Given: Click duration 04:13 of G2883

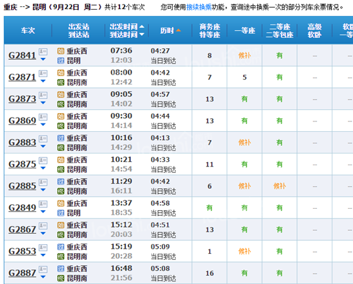Looking at the screenshot, I should (160, 138).
